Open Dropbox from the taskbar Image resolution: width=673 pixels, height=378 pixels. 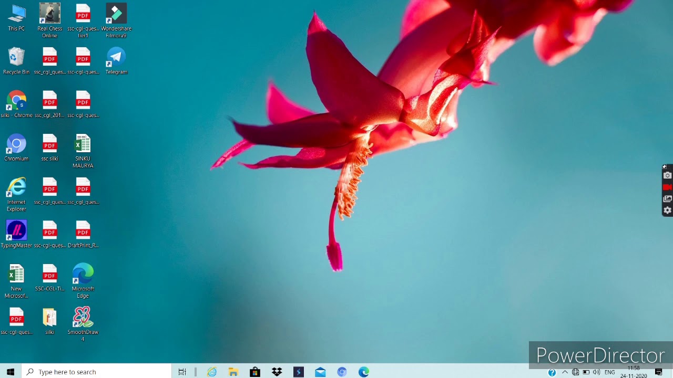pos(277,372)
